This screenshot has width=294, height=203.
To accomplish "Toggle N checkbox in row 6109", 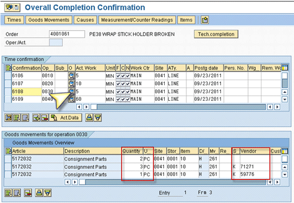I will [128, 99].
